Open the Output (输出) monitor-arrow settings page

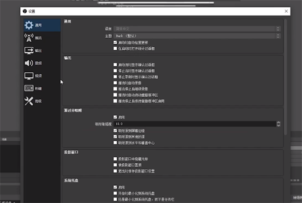click(x=42, y=51)
